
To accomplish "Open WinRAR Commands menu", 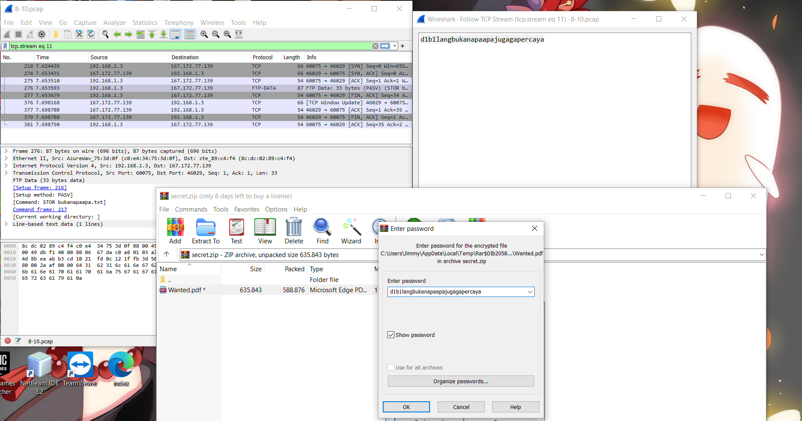I will click(x=191, y=209).
